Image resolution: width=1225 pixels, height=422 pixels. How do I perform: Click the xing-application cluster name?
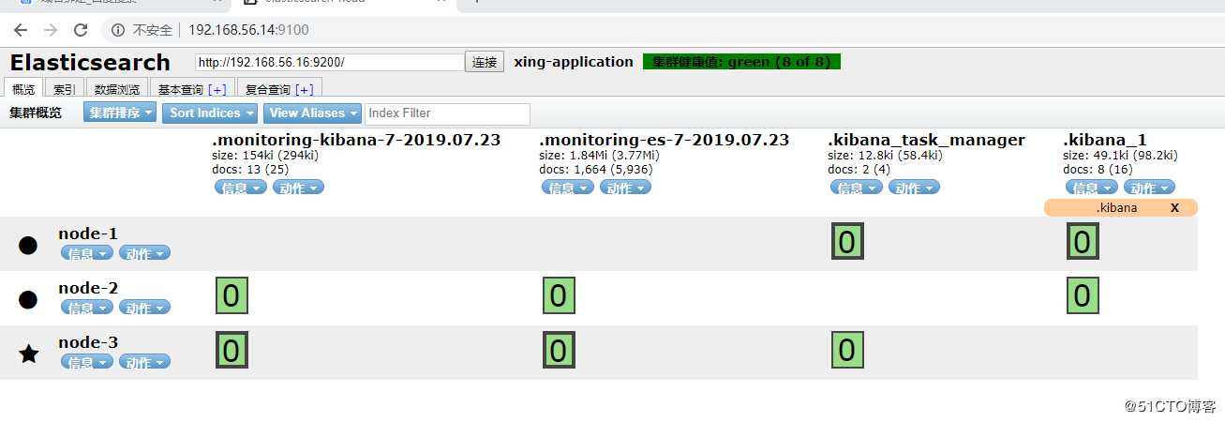pos(574,62)
